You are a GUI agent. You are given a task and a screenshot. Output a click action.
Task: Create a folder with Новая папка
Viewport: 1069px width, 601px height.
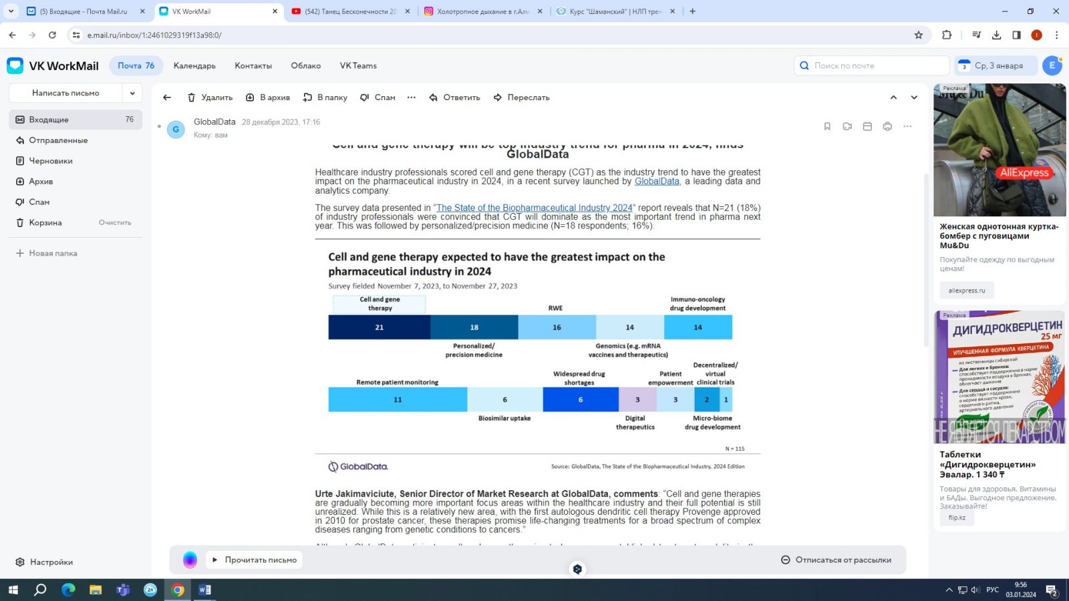tap(47, 254)
